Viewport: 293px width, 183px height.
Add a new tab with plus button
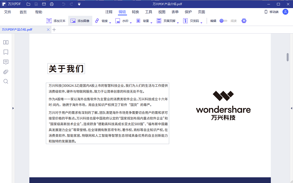click(54, 30)
